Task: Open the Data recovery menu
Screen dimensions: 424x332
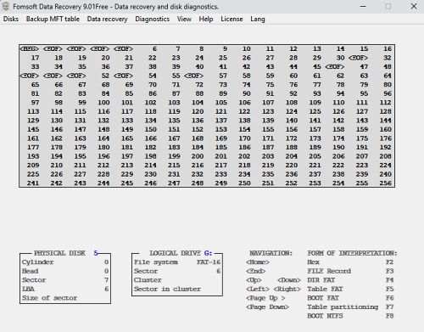Action: (x=107, y=19)
